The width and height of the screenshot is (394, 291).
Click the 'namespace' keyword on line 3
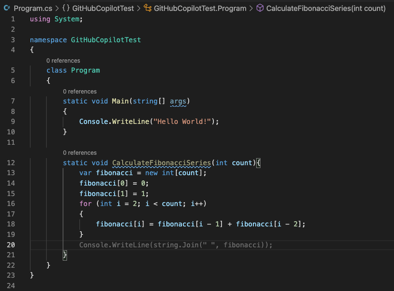[x=48, y=40]
